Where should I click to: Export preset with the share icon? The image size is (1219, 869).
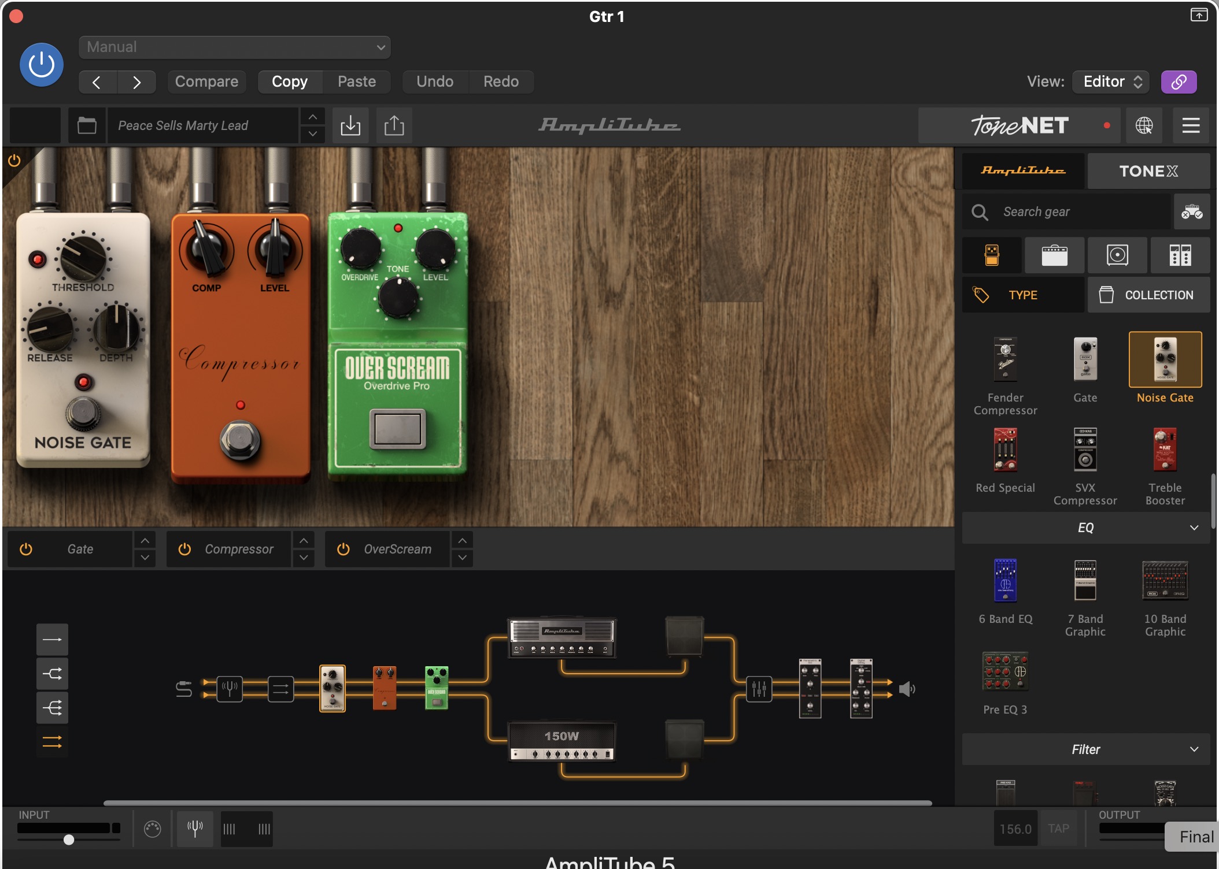pos(394,125)
